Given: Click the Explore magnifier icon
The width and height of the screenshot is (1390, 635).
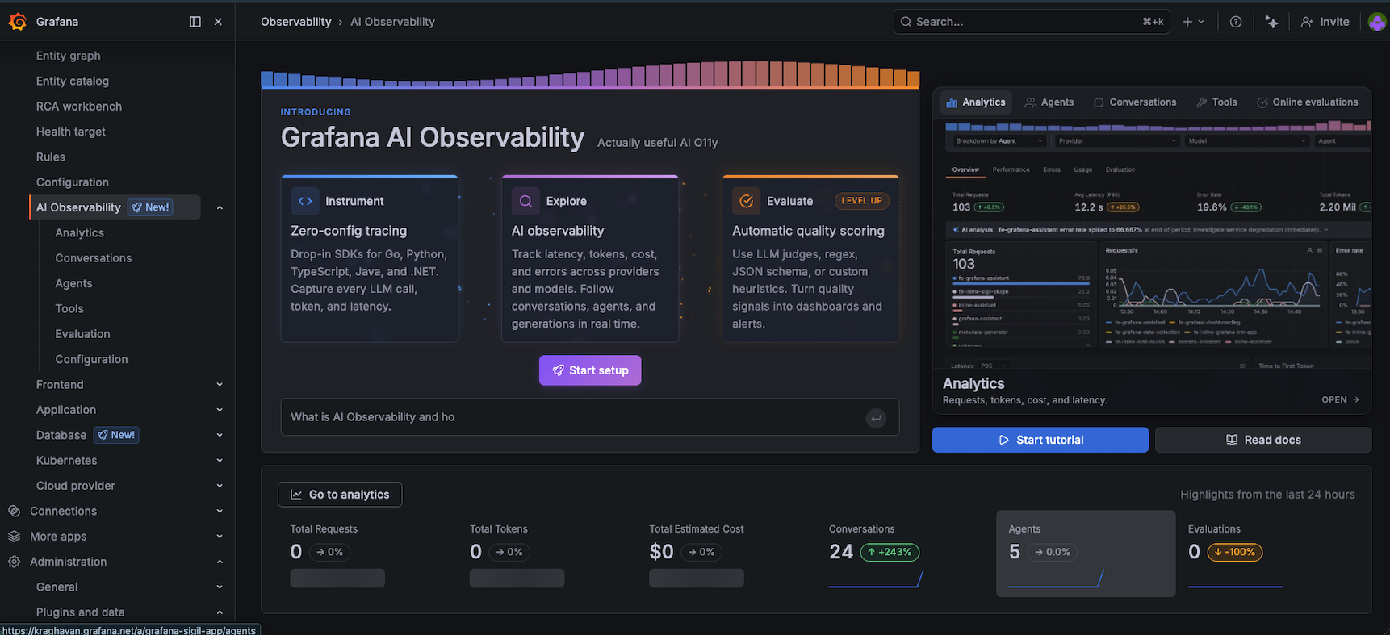Looking at the screenshot, I should 525,201.
